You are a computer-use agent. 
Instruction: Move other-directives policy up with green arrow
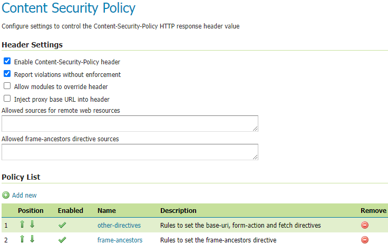pos(22,225)
